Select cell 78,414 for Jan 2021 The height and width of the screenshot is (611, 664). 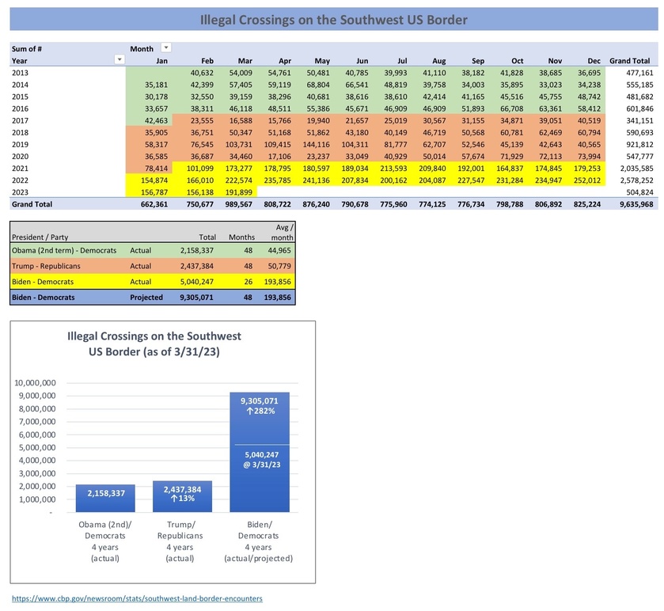pyautogui.click(x=156, y=169)
